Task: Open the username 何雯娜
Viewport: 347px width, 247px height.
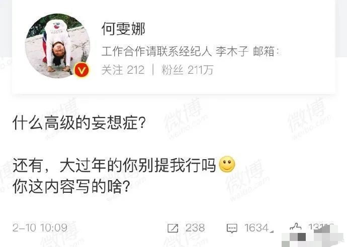Action: click(x=123, y=29)
